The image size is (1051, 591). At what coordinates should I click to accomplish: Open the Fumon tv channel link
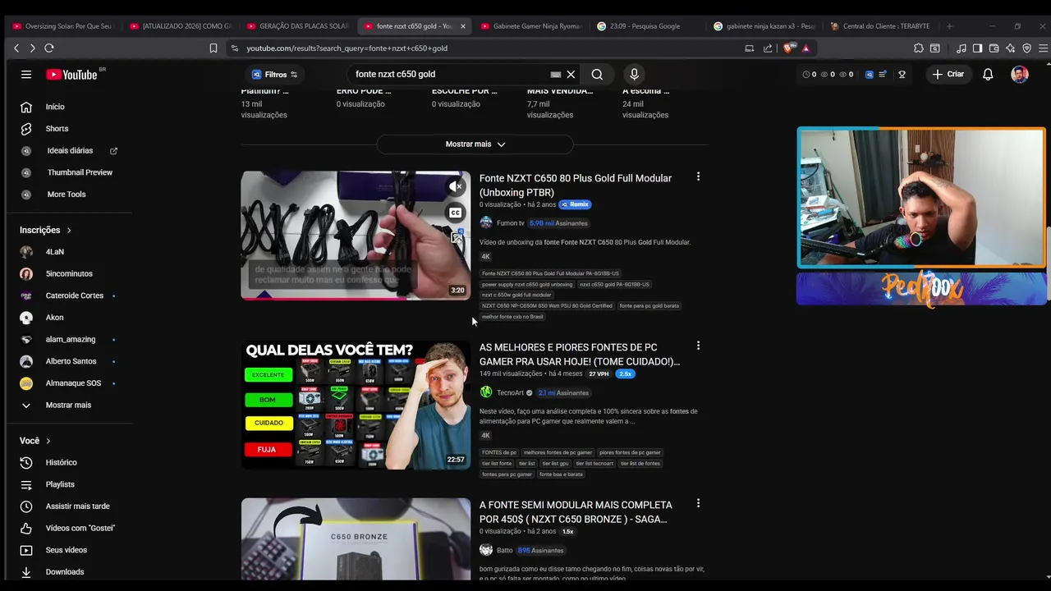510,223
